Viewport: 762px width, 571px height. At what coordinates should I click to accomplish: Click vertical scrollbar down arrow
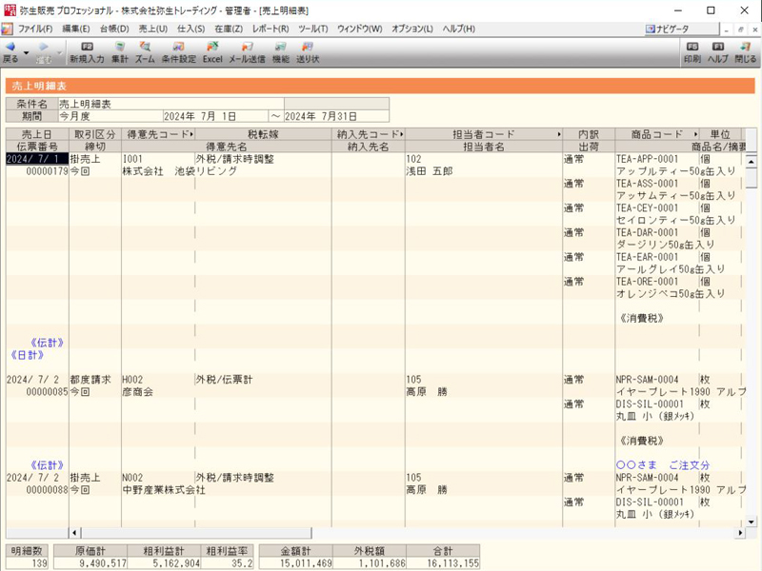(752, 522)
